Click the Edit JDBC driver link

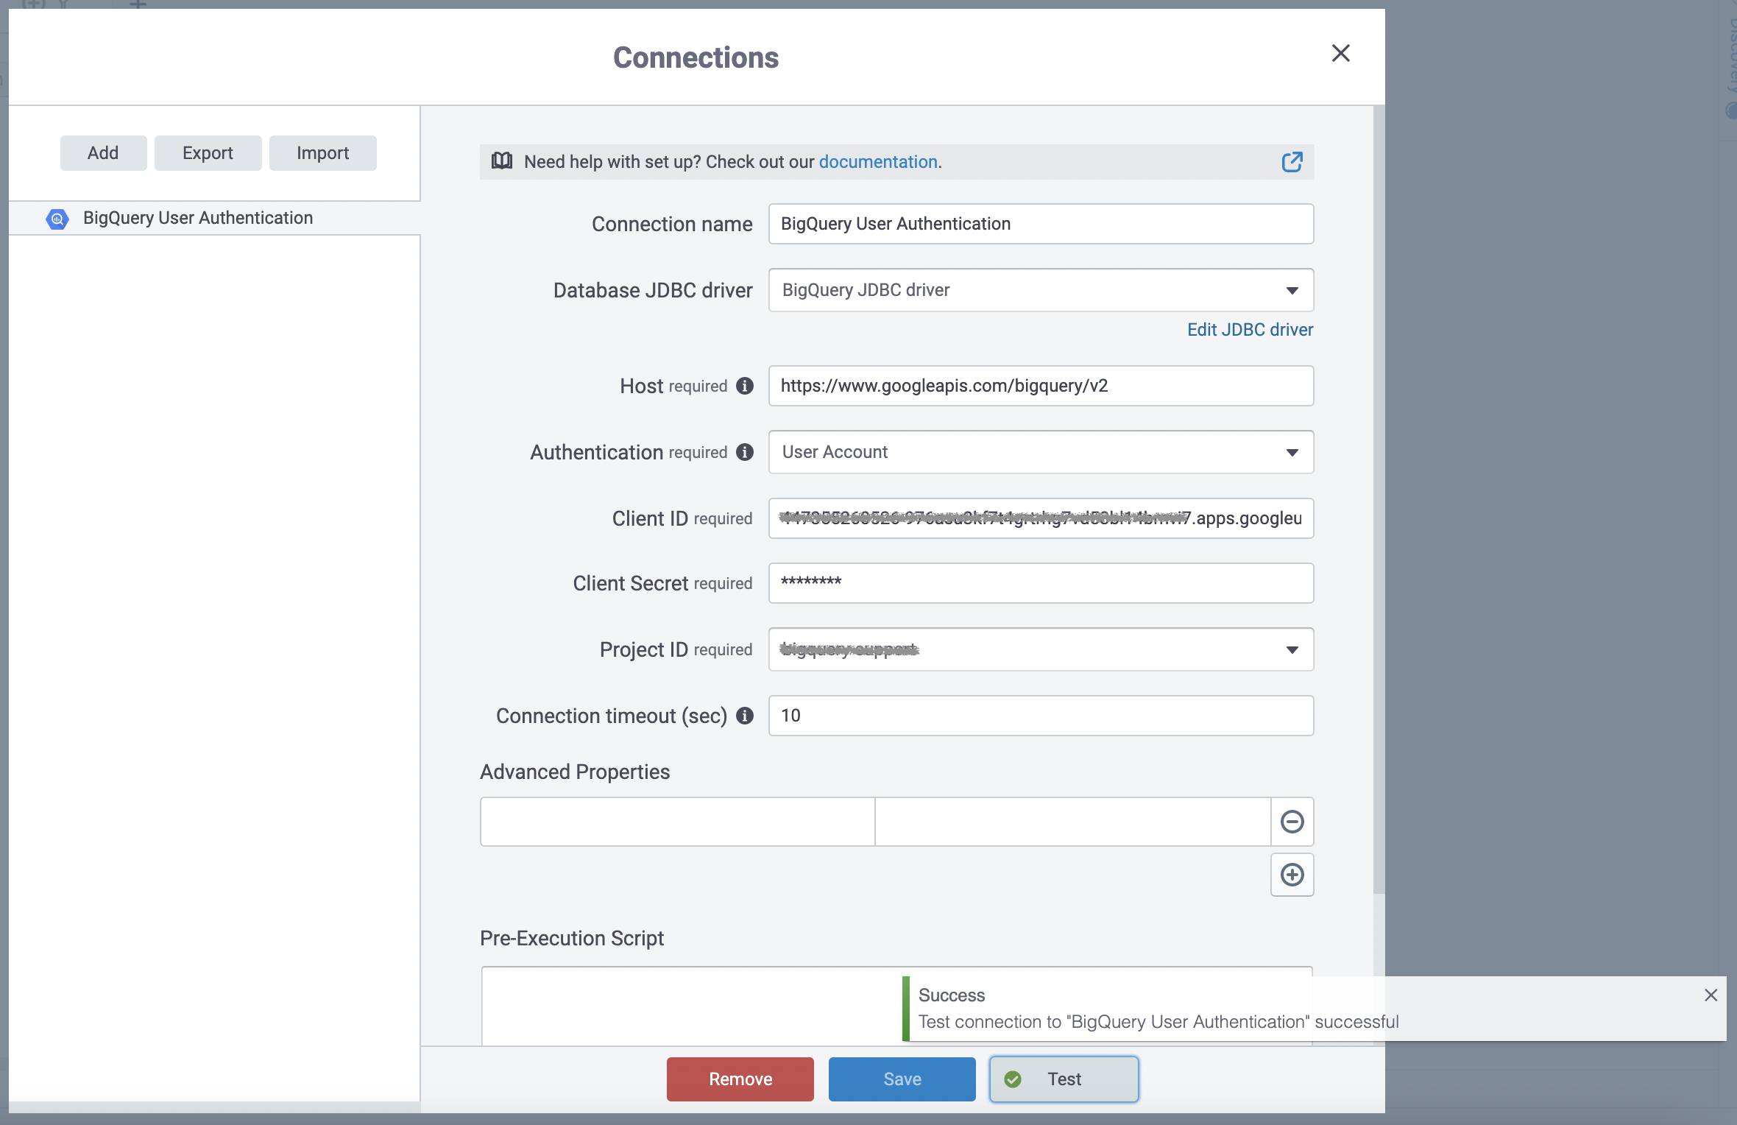(x=1250, y=330)
